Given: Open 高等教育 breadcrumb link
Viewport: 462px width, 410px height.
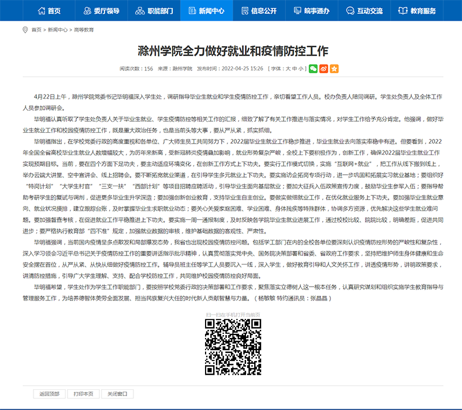Looking at the screenshot, I should click(84, 30).
